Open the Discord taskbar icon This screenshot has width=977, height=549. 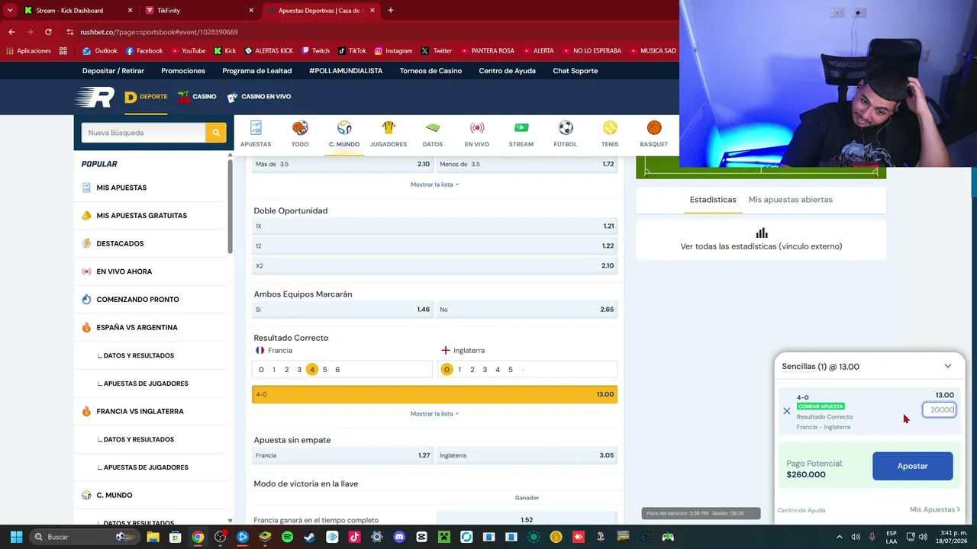click(x=399, y=537)
